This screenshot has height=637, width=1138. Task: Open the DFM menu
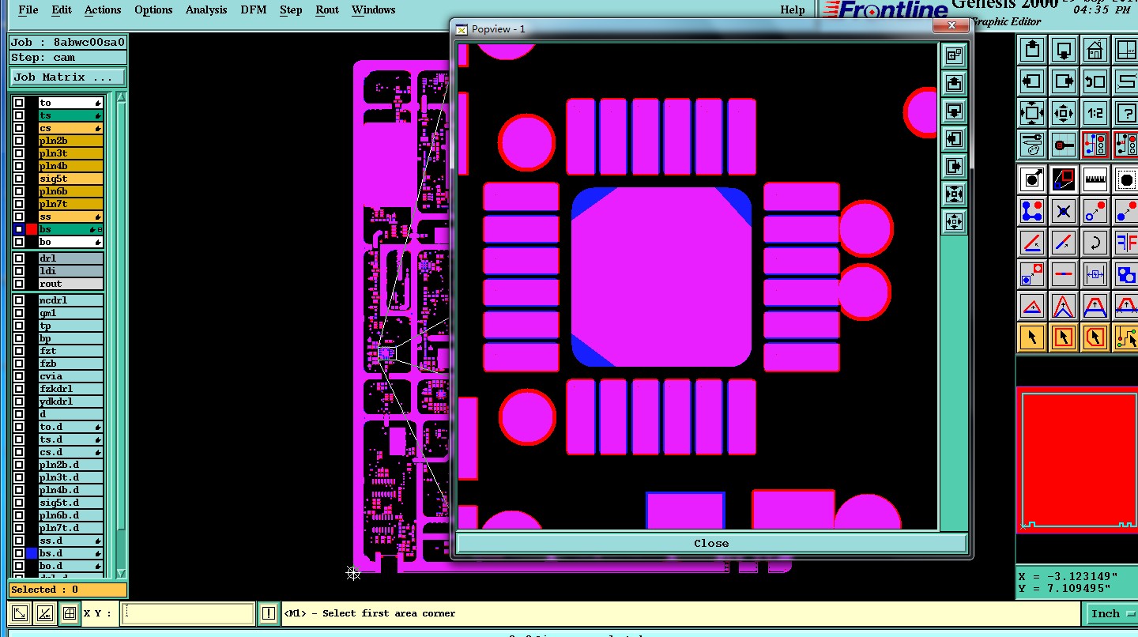[253, 9]
